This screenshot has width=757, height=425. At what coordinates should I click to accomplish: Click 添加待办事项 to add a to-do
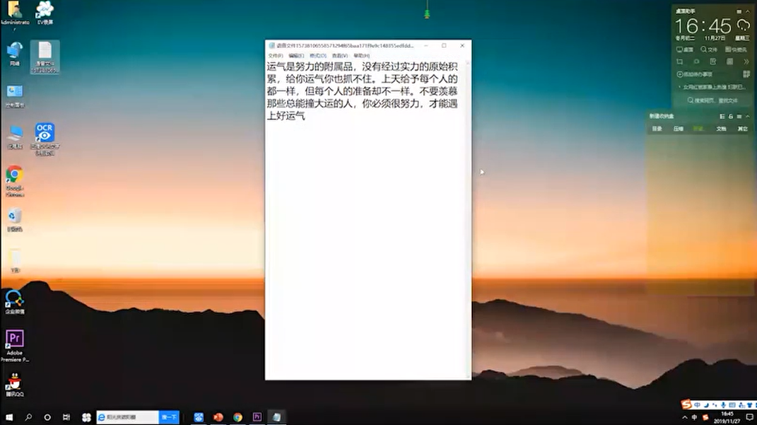[x=693, y=74]
